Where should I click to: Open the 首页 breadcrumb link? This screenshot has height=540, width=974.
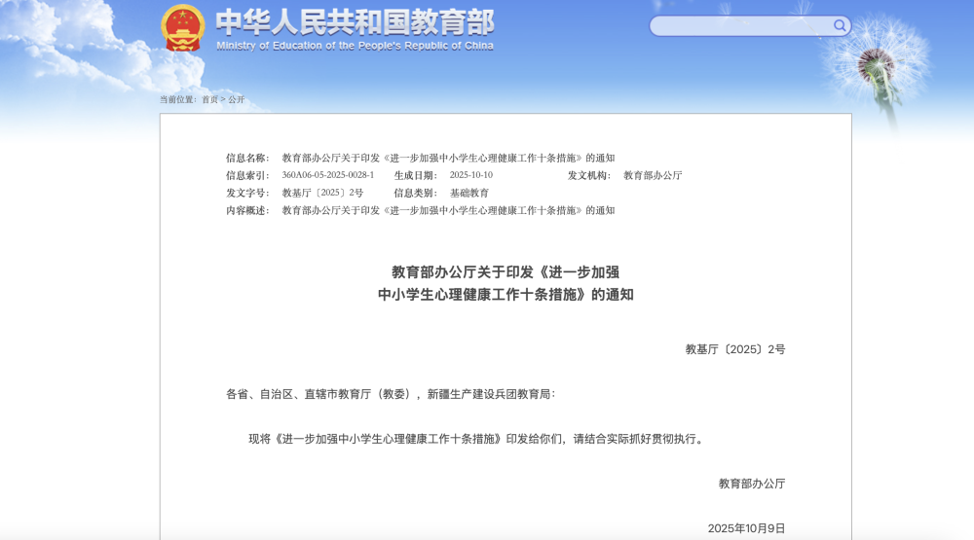209,99
